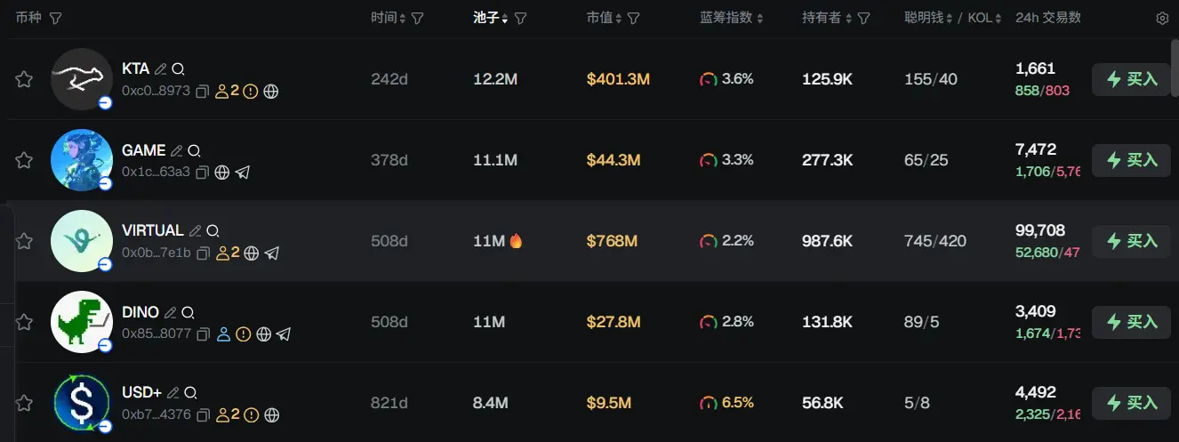
Task: Open the filter for the 币种 column
Action: 55,18
